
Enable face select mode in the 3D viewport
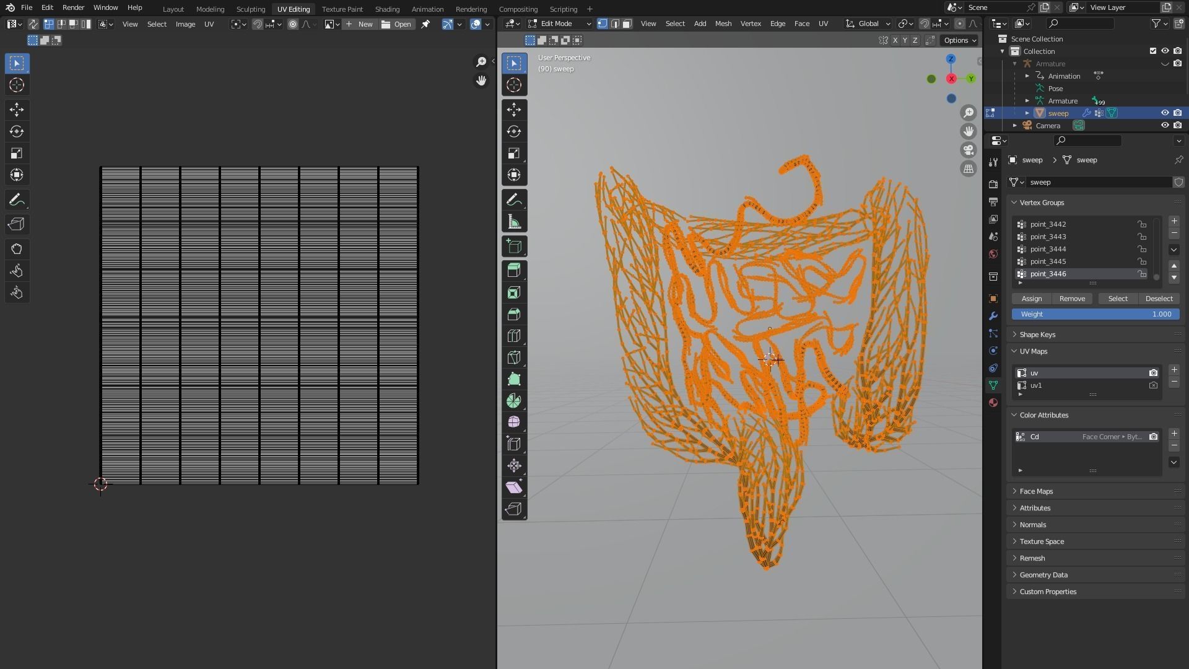point(627,24)
